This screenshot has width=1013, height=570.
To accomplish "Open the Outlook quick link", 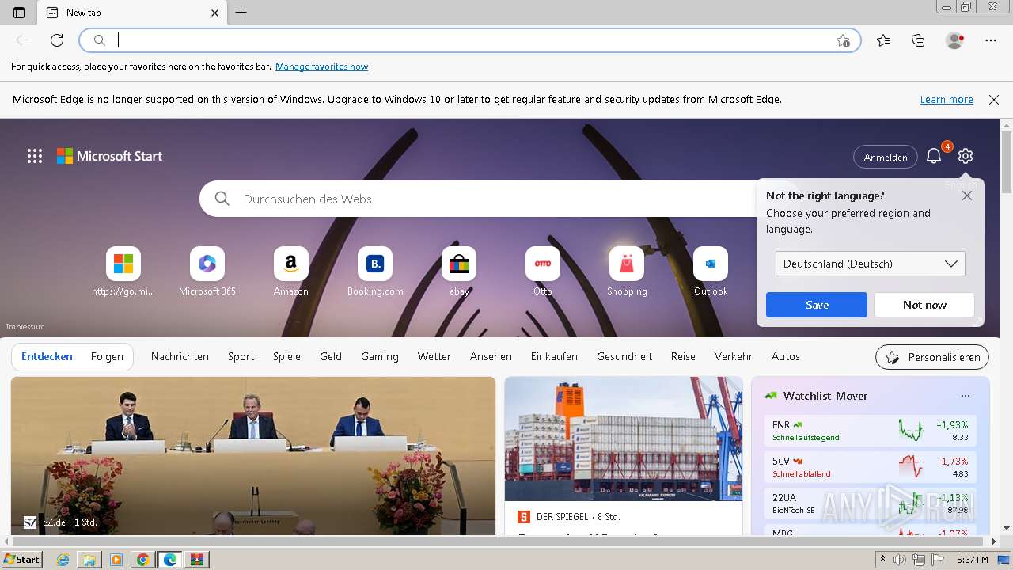I will [x=711, y=272].
